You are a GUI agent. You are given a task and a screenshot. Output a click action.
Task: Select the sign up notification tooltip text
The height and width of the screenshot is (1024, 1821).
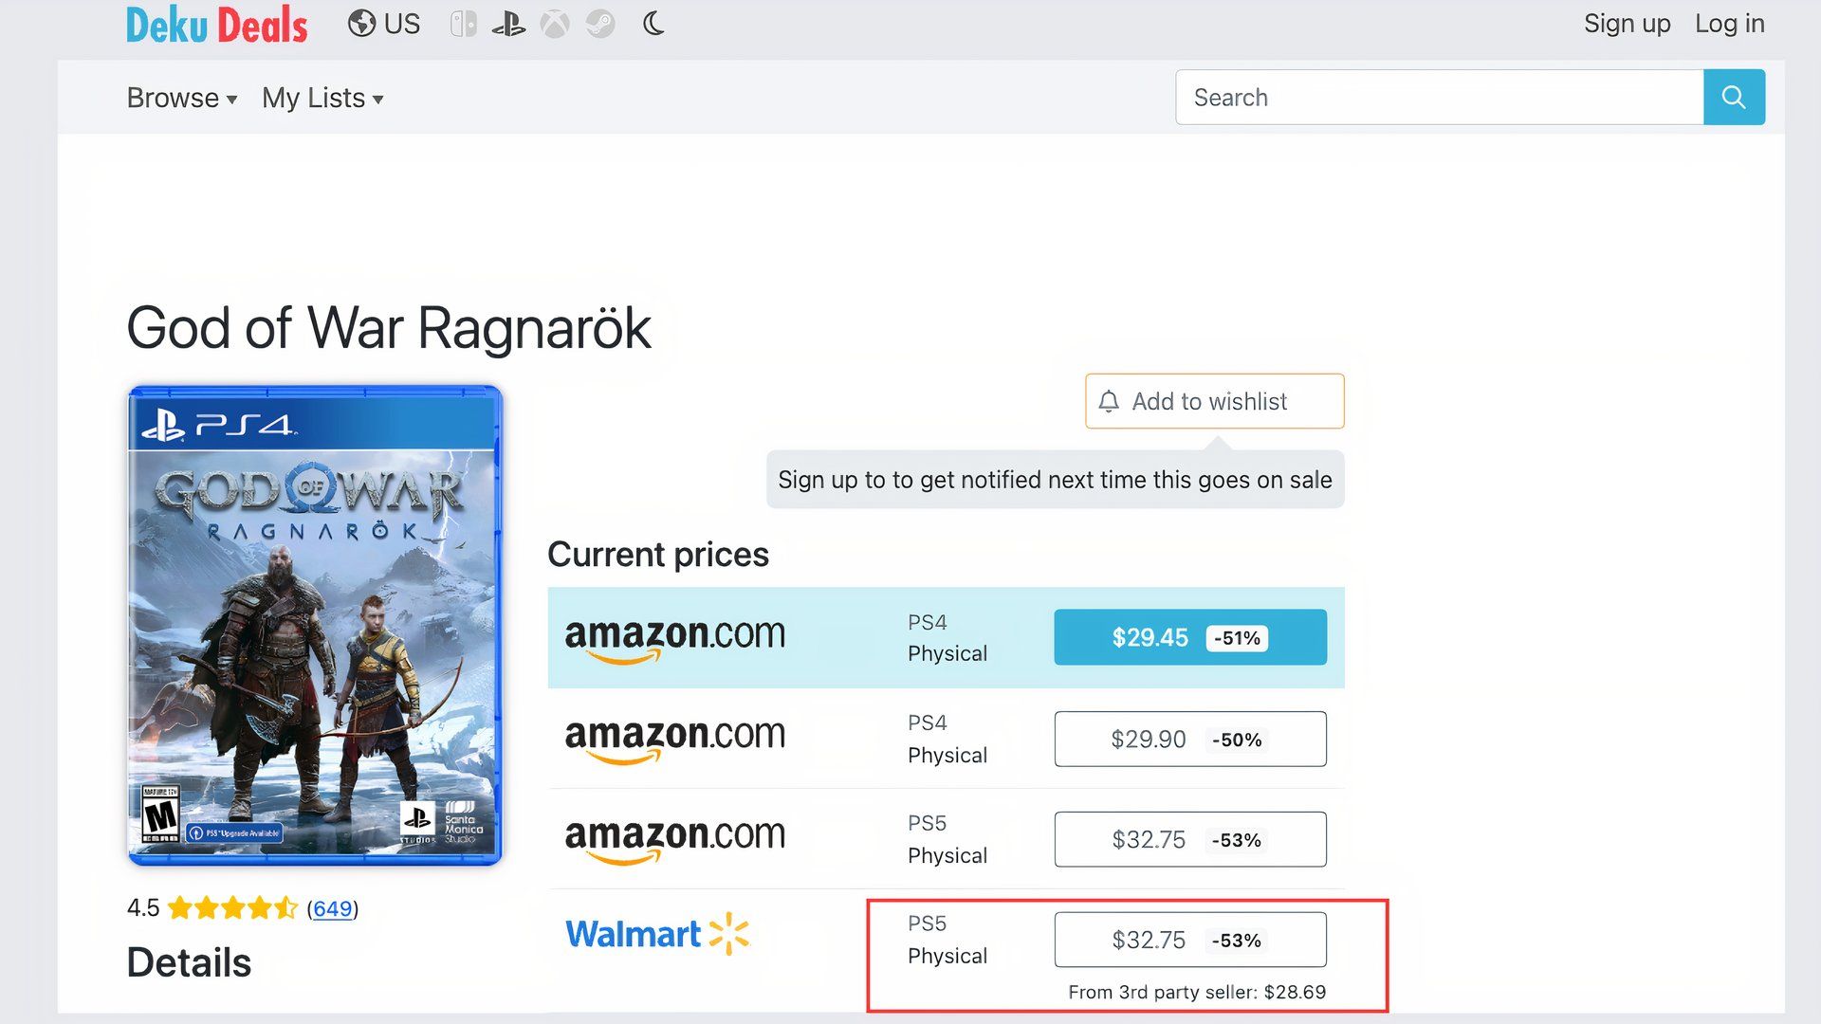(x=1055, y=480)
